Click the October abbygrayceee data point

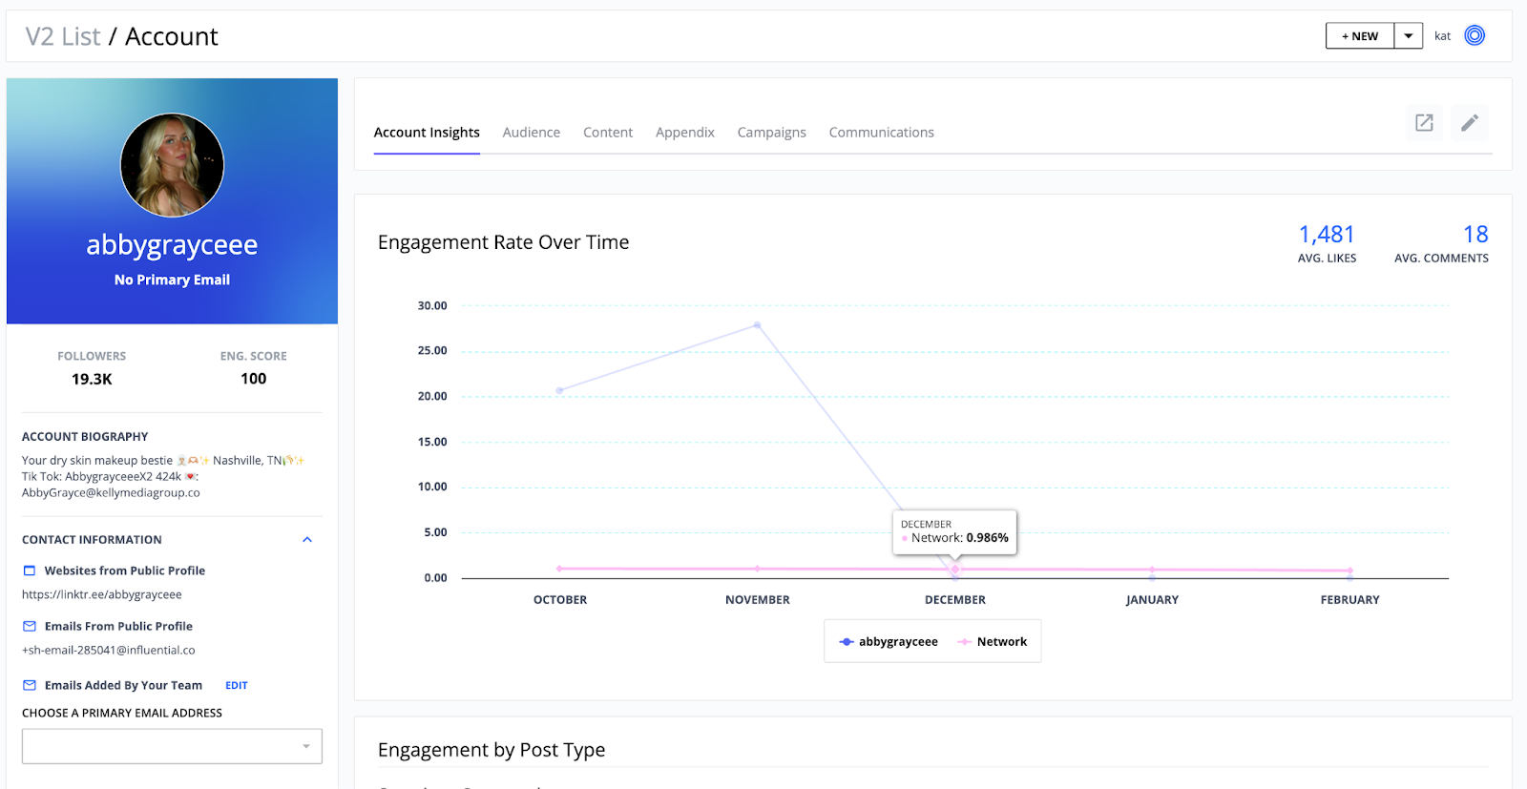click(x=559, y=390)
